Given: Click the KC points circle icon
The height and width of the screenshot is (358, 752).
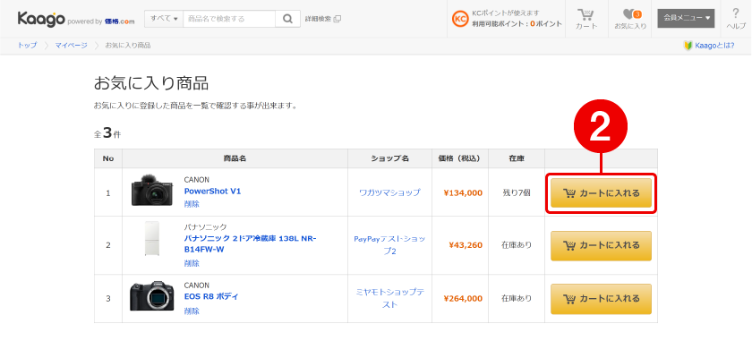Looking at the screenshot, I should (x=460, y=19).
